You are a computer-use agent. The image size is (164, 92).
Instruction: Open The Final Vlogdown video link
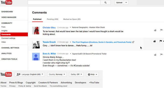(102, 42)
